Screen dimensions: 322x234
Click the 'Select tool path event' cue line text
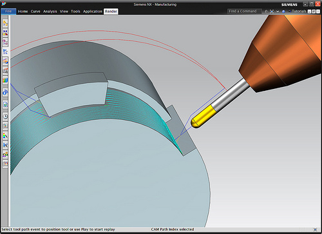pos(58,229)
